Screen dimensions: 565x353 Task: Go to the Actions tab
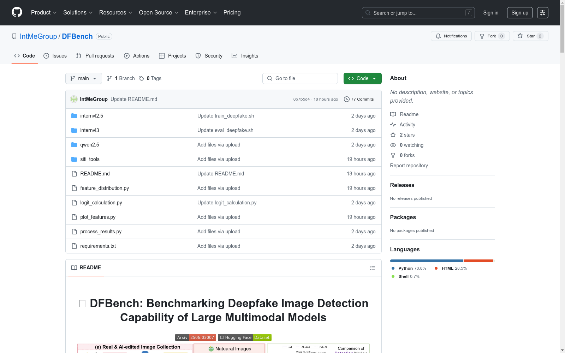[137, 56]
